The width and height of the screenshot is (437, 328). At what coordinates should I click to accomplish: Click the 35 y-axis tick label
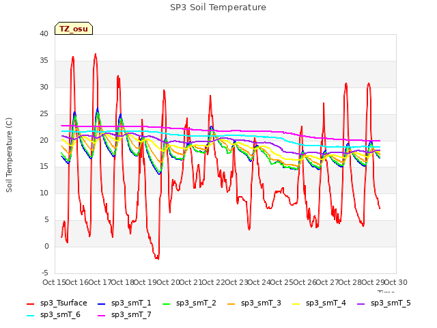(44, 61)
